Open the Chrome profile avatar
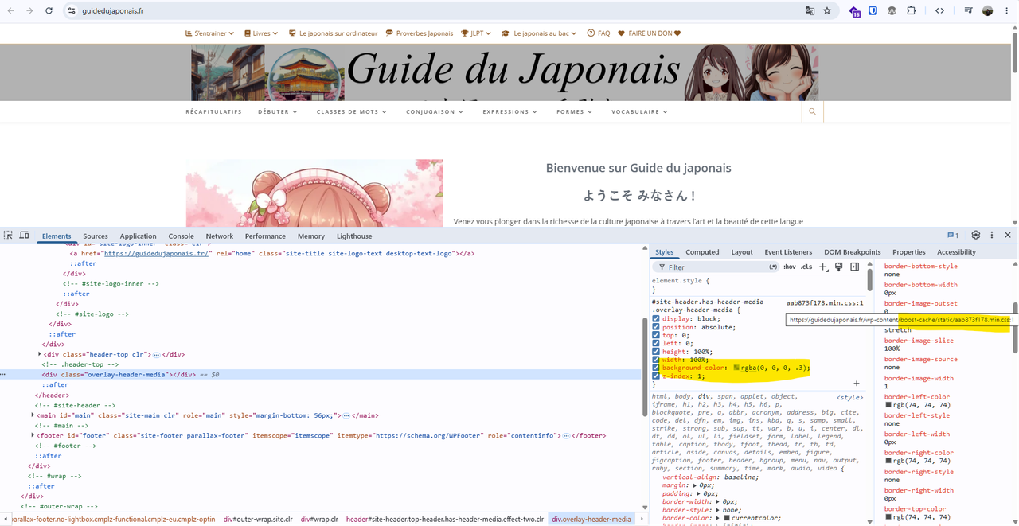1019x526 pixels. 988,11
